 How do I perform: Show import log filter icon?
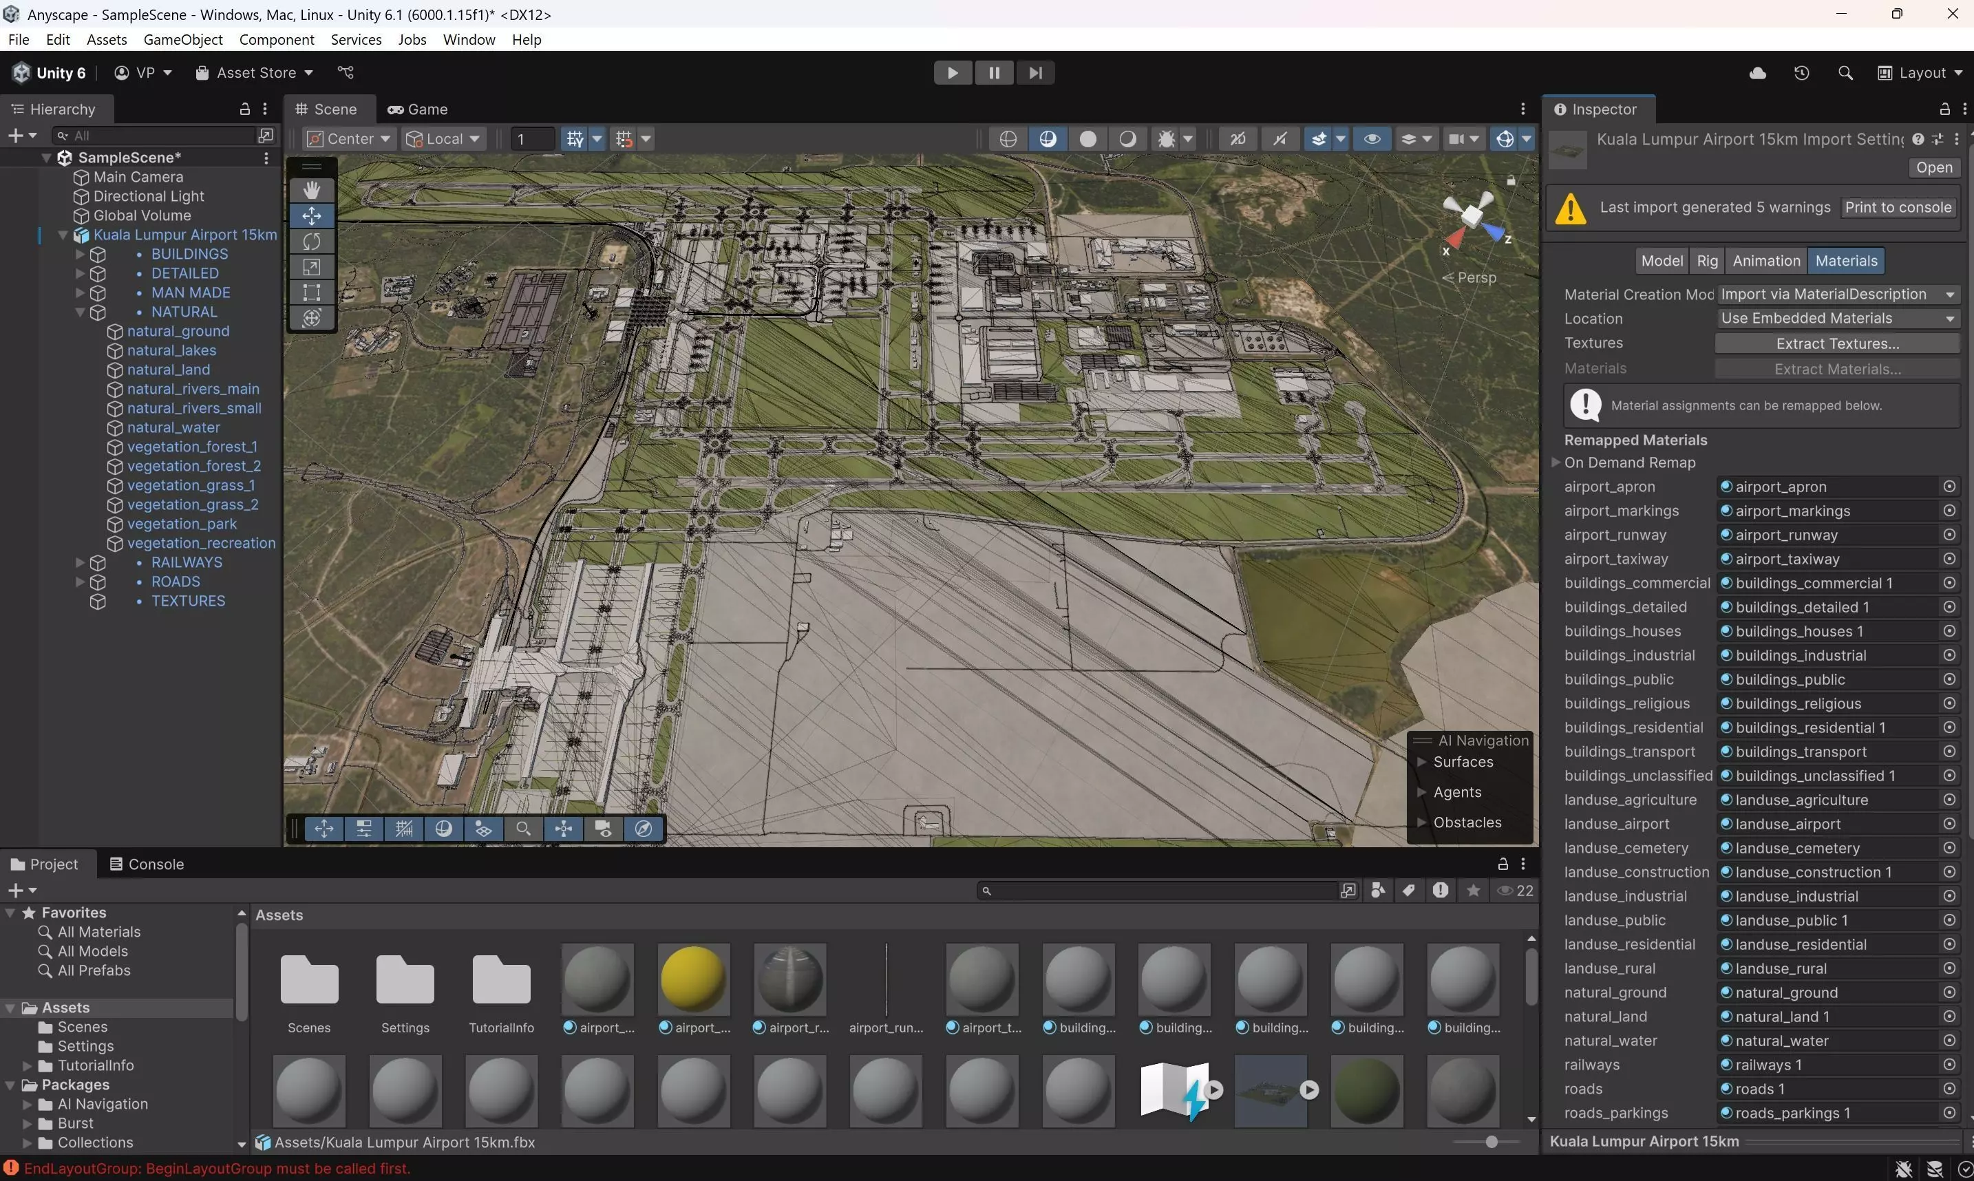click(x=1441, y=891)
